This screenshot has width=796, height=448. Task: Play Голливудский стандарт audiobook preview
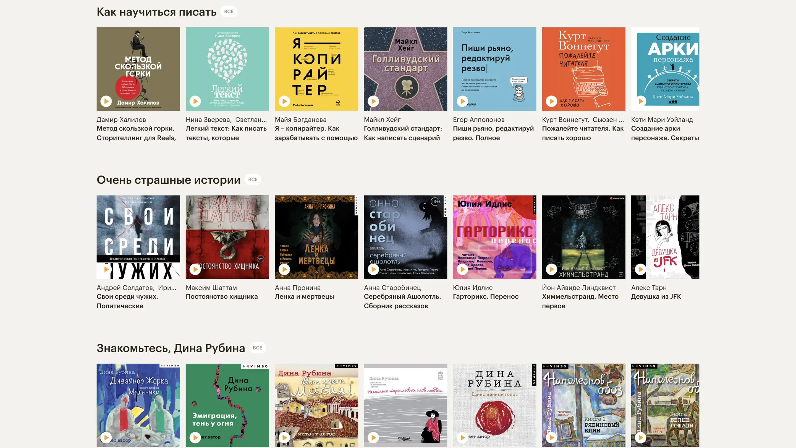[373, 101]
